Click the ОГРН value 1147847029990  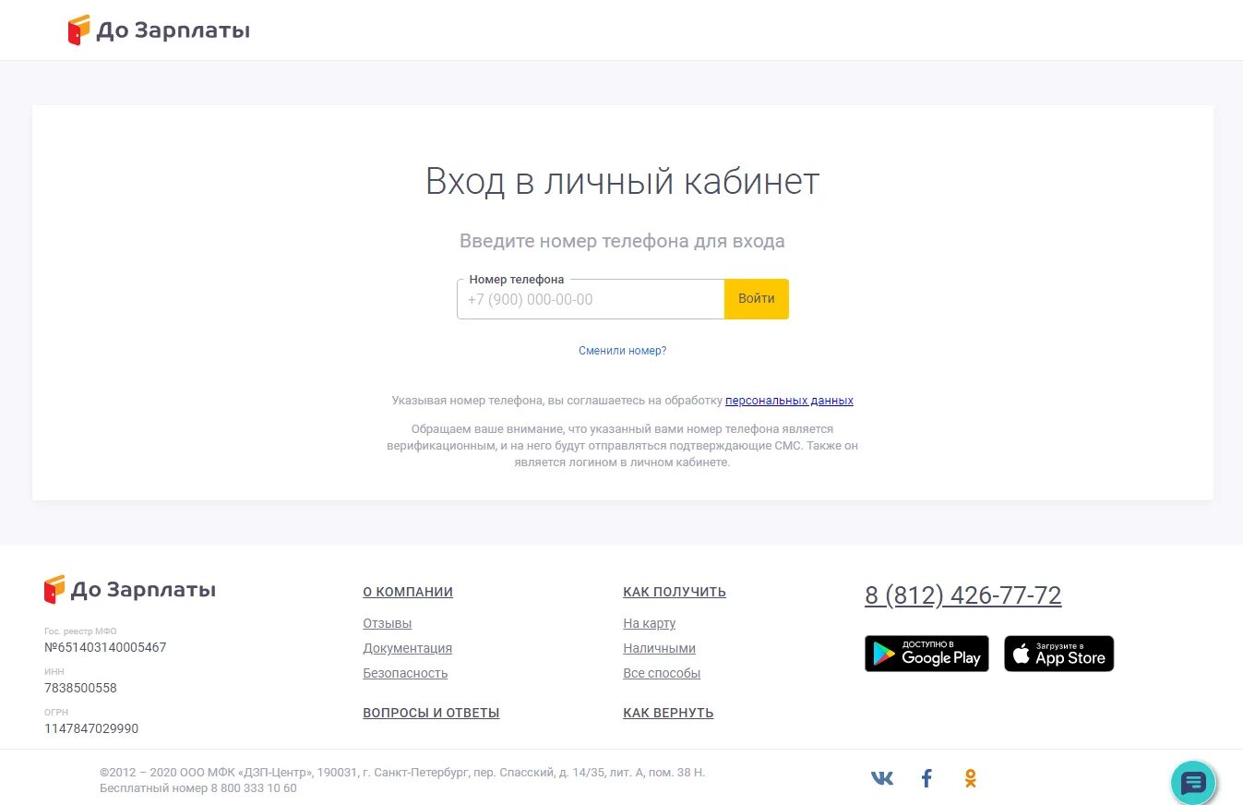pyautogui.click(x=91, y=728)
